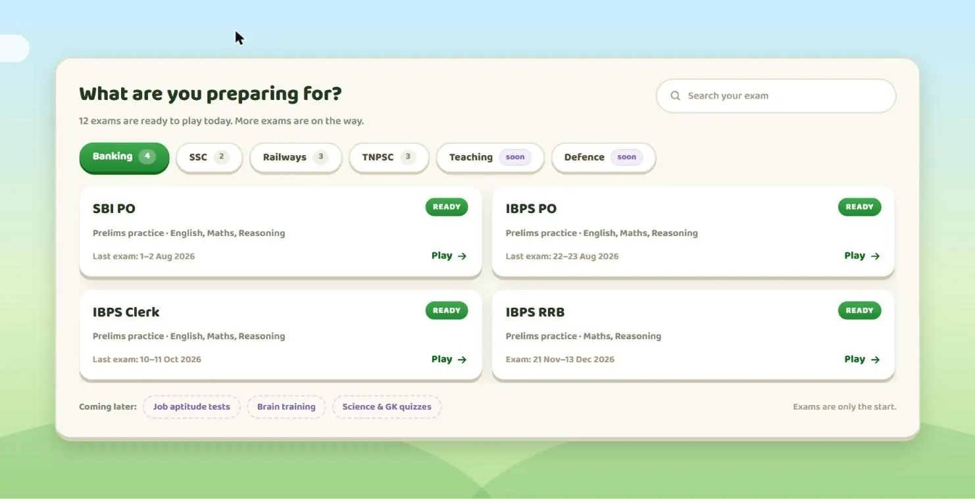Click Play on the SBI PO card
Image resolution: width=975 pixels, height=499 pixels.
(449, 256)
